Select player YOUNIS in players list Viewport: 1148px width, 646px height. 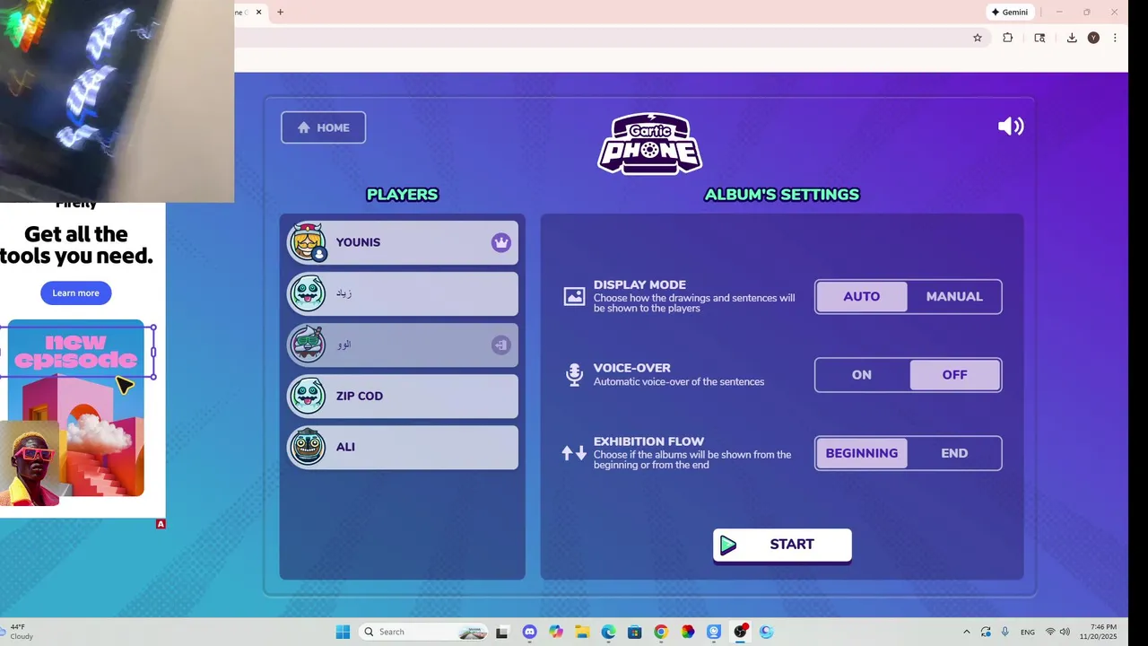pos(403,242)
